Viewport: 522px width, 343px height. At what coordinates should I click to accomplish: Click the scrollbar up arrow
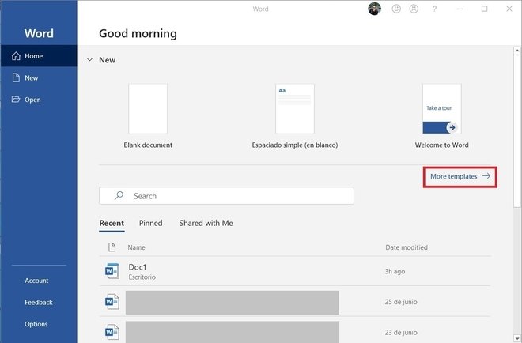pos(517,51)
